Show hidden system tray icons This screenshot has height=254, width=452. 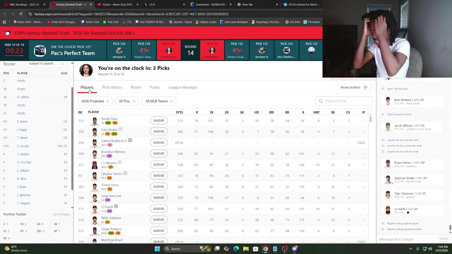(x=410, y=249)
